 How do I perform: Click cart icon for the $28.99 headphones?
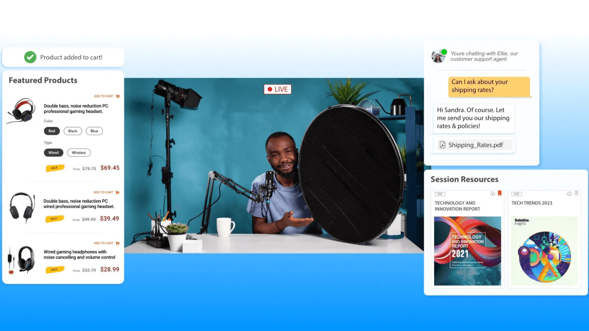click(117, 243)
